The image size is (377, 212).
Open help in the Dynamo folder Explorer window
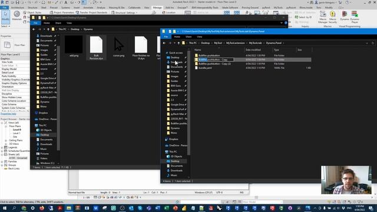tap(286, 23)
